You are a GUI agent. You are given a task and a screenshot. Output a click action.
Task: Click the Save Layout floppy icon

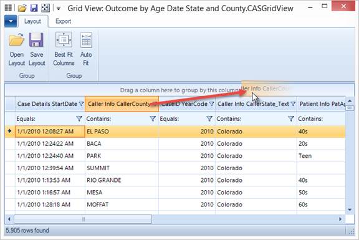36,40
